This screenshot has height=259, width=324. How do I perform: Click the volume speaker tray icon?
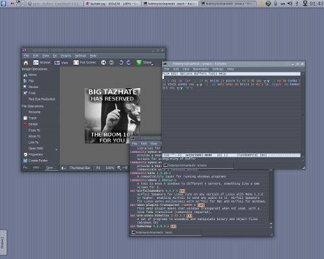[290, 3]
